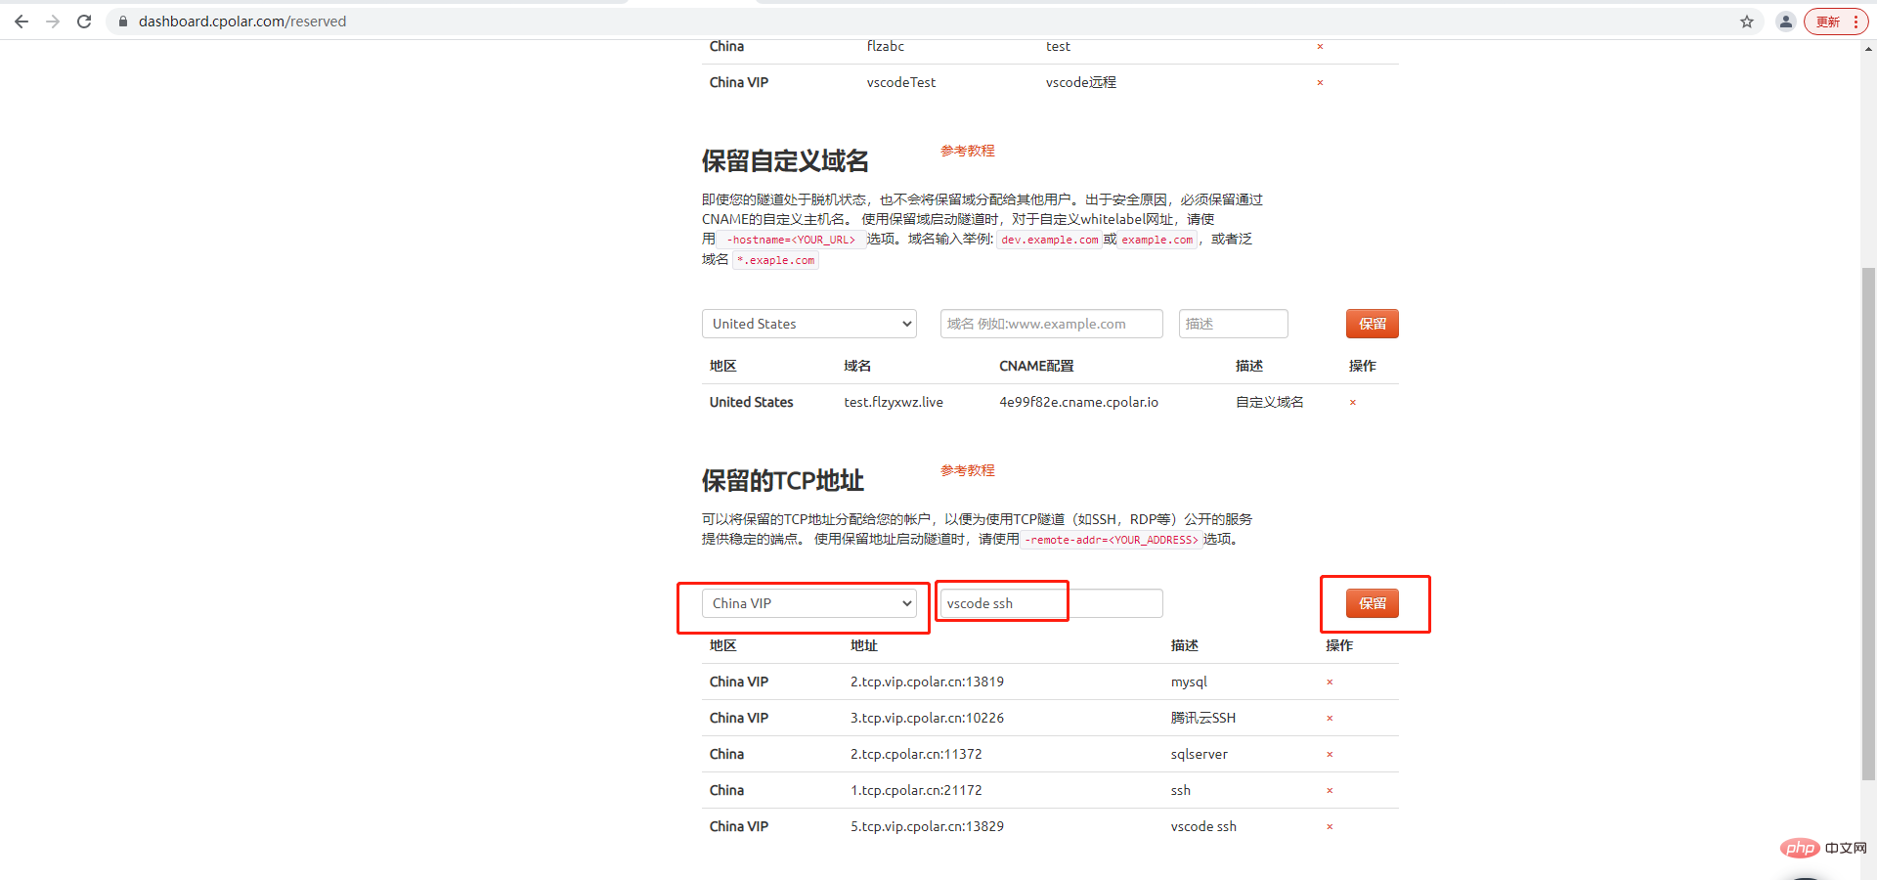Select address 3.tcp.vip.cpolar.cn:10226
The image size is (1877, 880).
tap(927, 718)
